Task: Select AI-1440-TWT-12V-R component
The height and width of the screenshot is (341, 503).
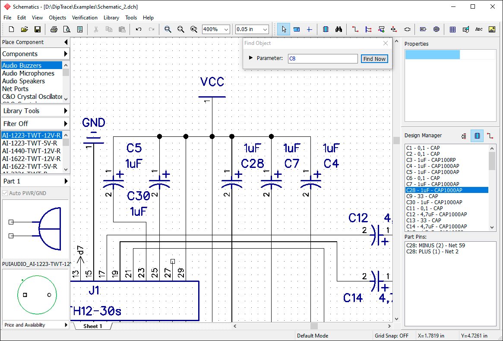Action: tap(32, 151)
